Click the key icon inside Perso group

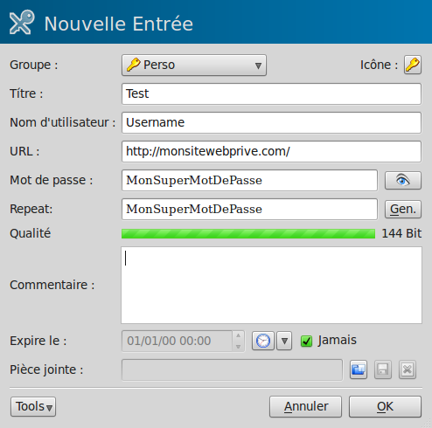click(133, 65)
